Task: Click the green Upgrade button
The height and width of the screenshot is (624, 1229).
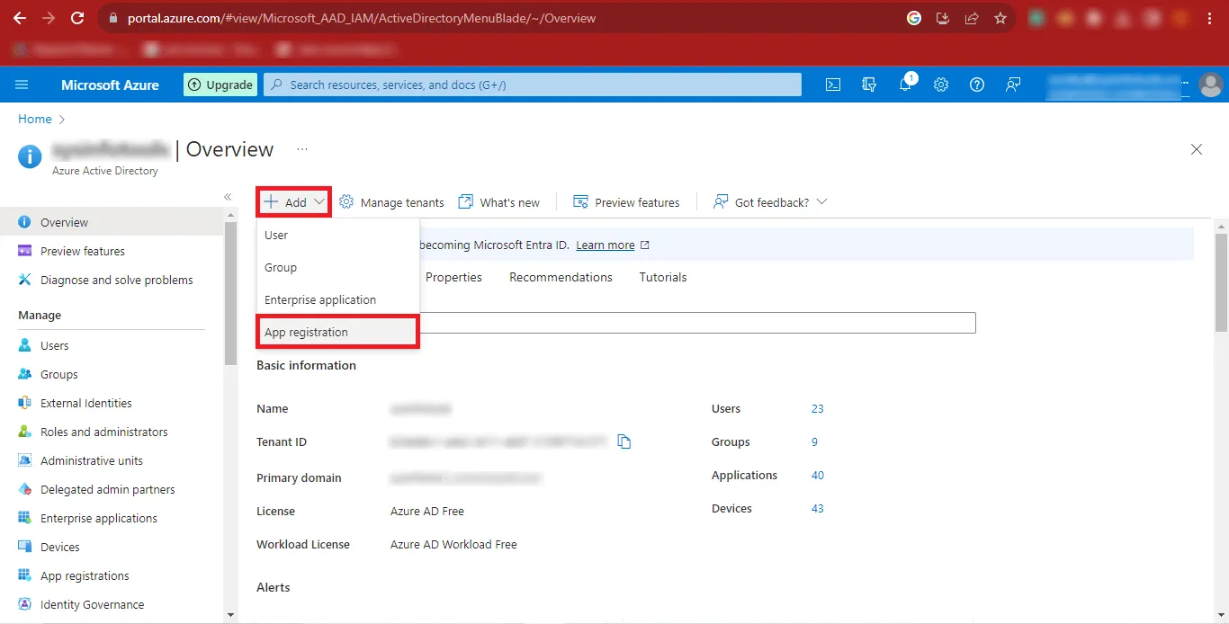Action: [x=221, y=85]
